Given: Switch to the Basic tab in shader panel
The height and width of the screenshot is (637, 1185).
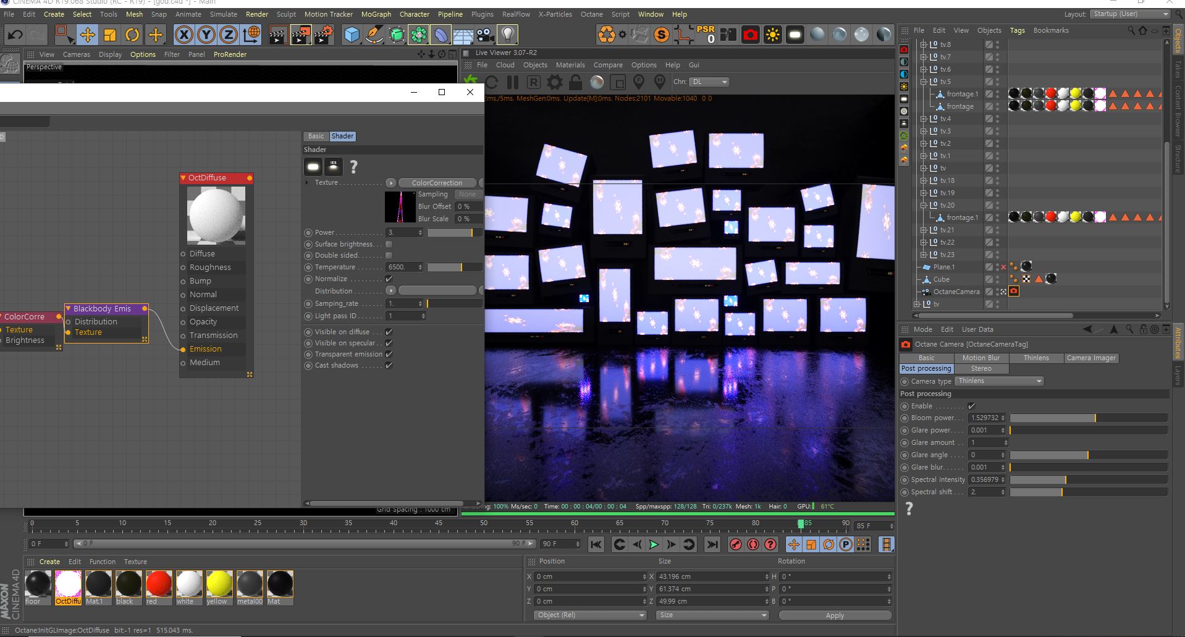Looking at the screenshot, I should point(316,136).
